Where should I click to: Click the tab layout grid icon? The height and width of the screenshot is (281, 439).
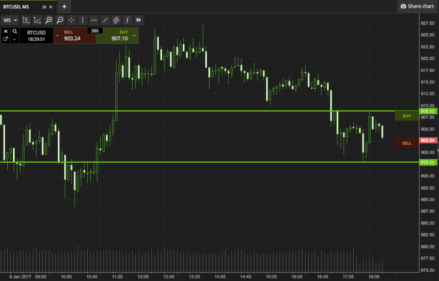coord(44,7)
